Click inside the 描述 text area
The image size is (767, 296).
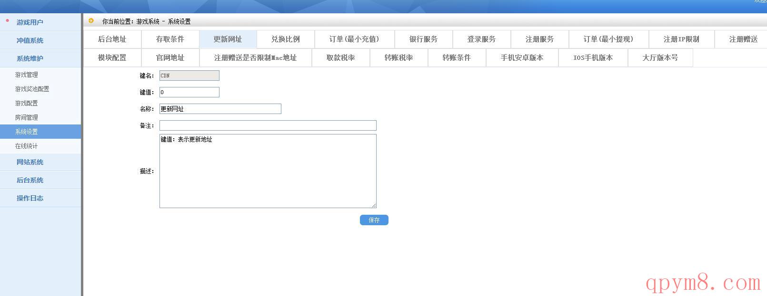(268, 171)
